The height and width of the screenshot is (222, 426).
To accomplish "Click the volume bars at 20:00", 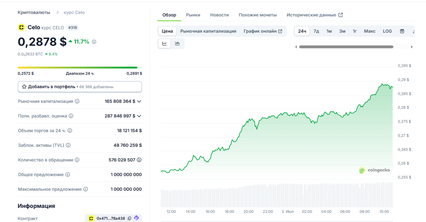I will point(249,196).
